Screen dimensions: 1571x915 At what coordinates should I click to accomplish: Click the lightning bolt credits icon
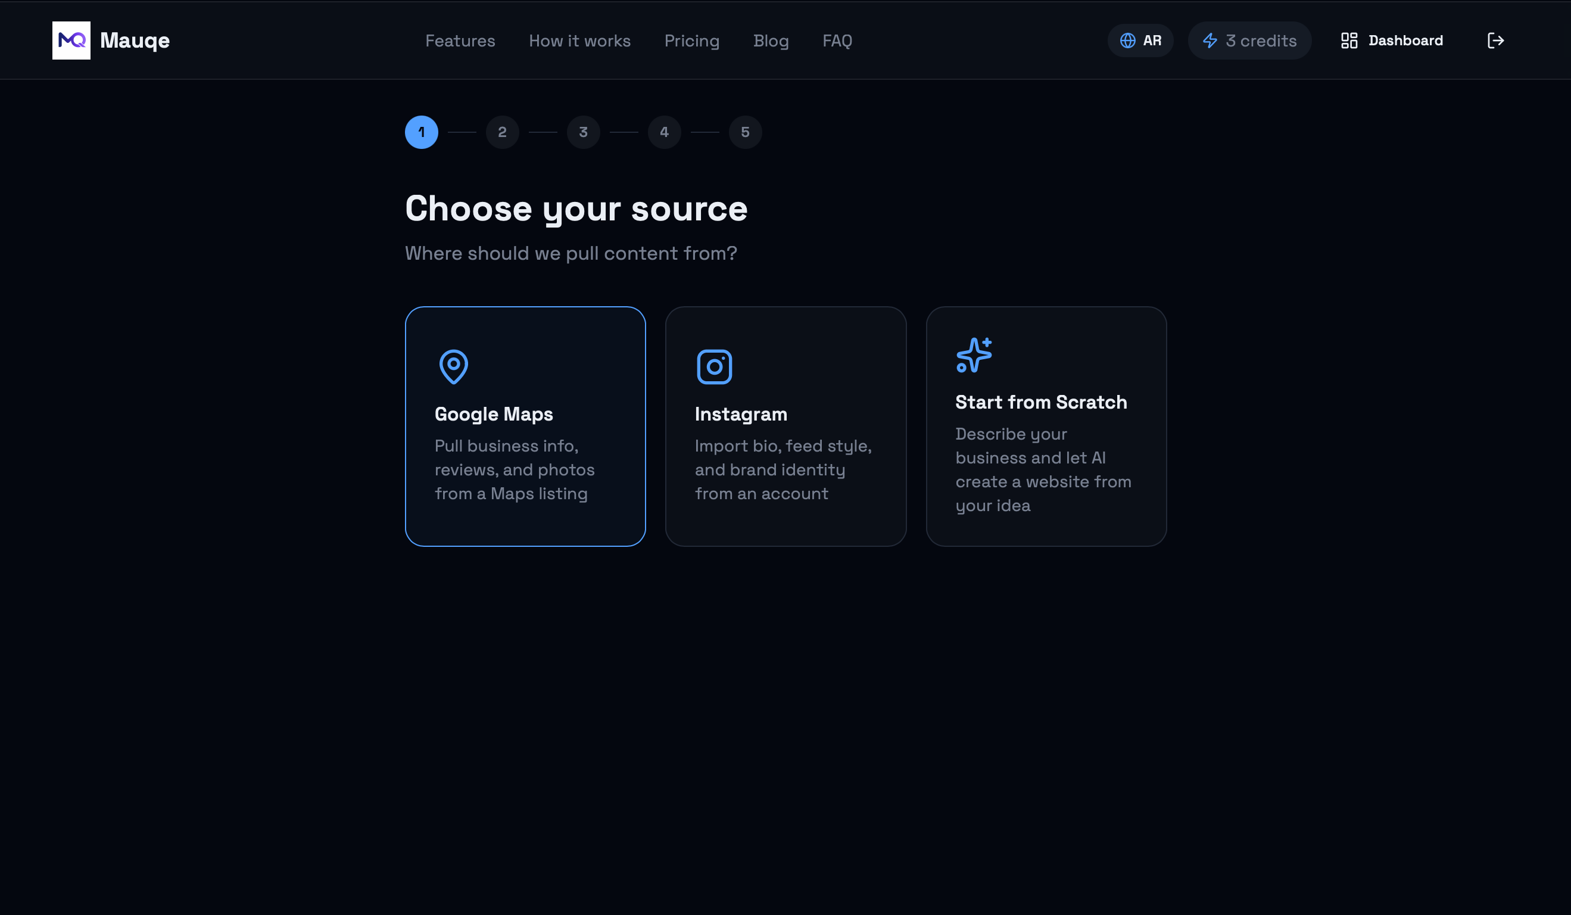[x=1210, y=41]
